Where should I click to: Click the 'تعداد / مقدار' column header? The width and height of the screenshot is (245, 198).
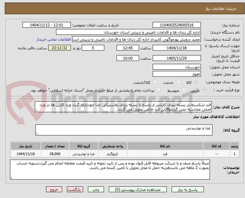[x=55, y=146]
